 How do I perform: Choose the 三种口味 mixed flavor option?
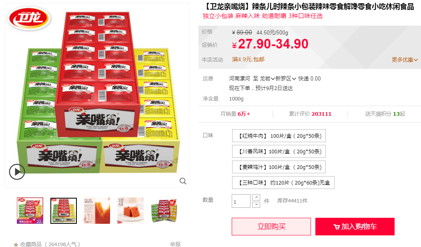(283, 183)
